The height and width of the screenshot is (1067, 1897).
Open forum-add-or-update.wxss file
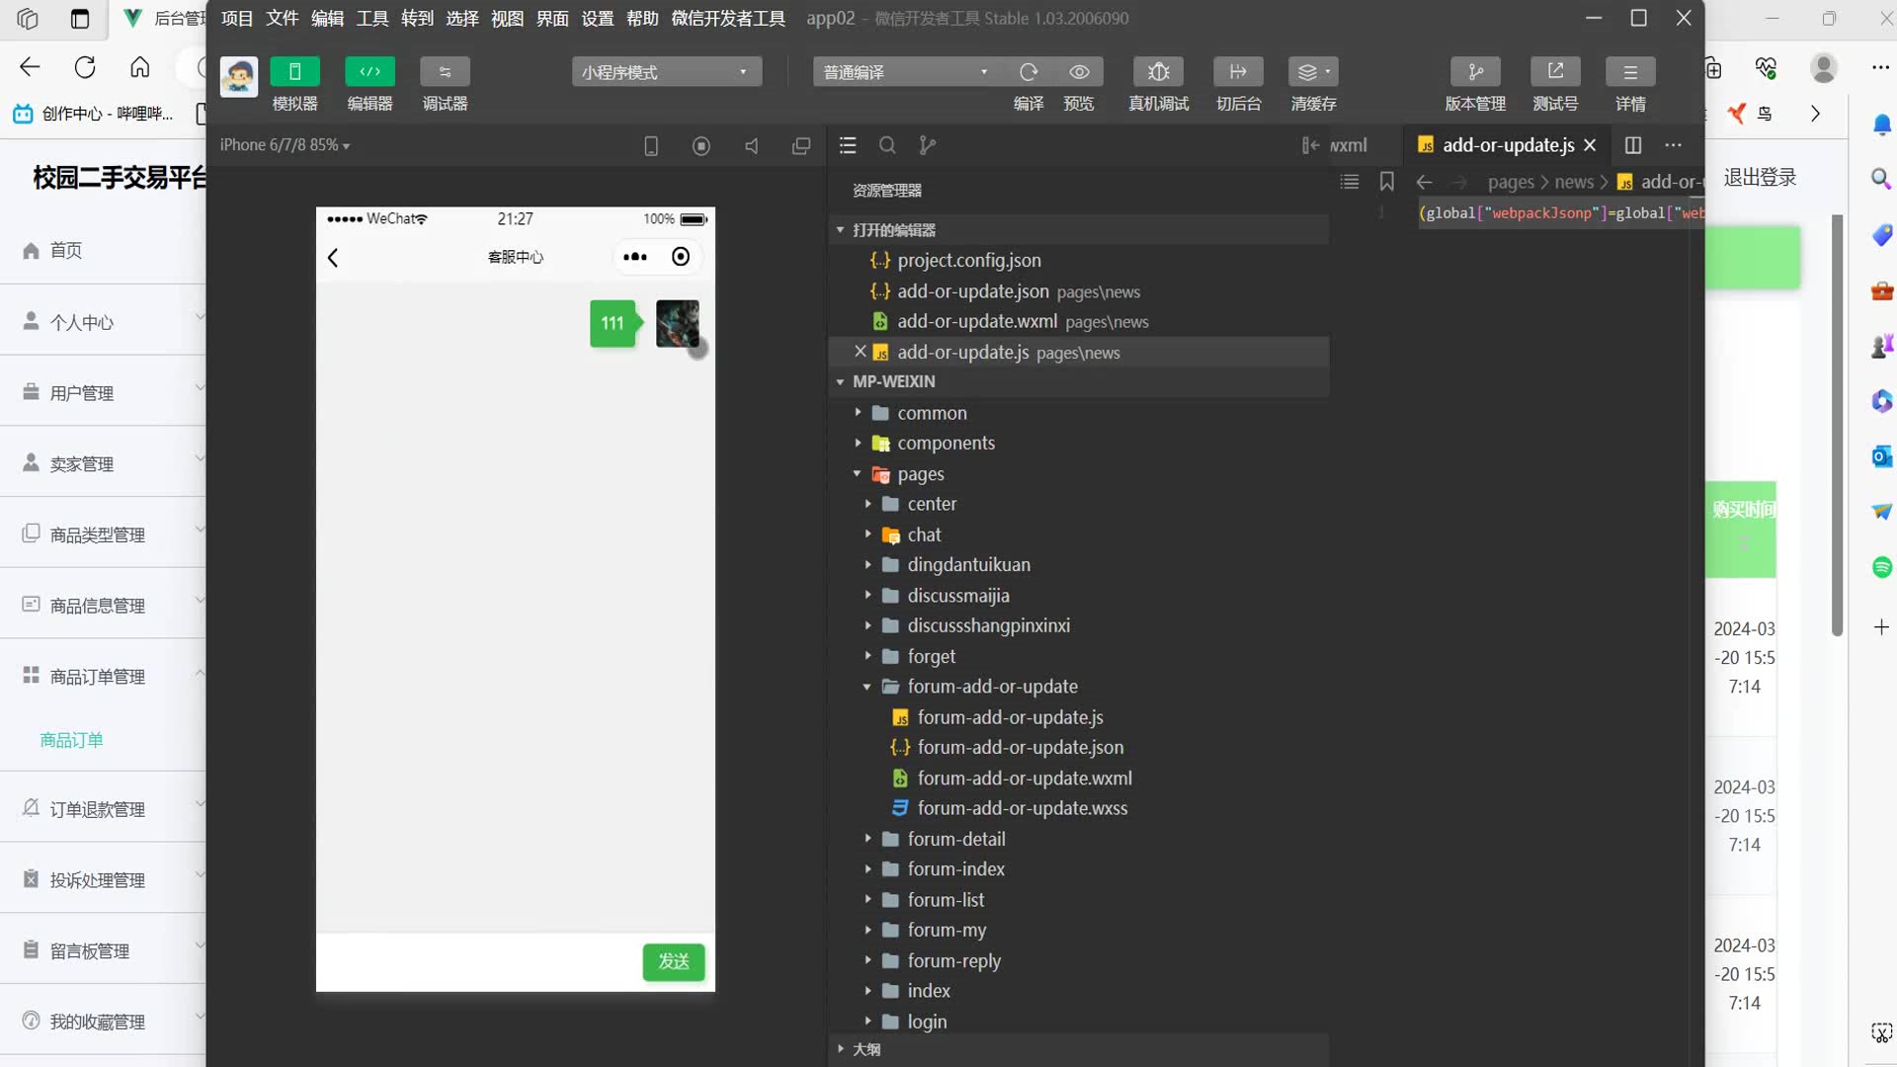tap(1079, 808)
